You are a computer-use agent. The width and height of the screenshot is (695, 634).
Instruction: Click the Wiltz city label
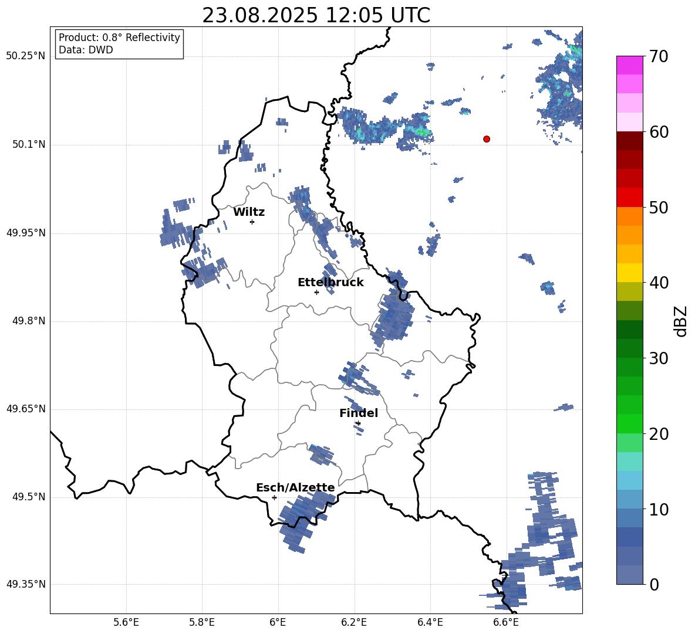[249, 212]
